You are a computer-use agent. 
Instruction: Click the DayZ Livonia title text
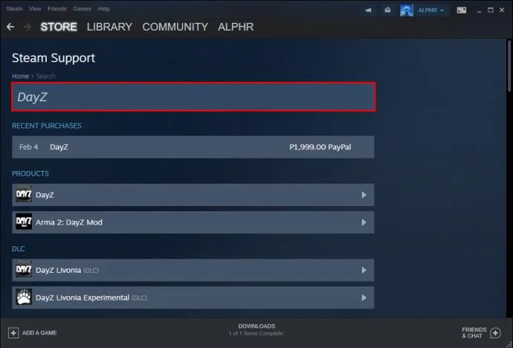tap(58, 270)
